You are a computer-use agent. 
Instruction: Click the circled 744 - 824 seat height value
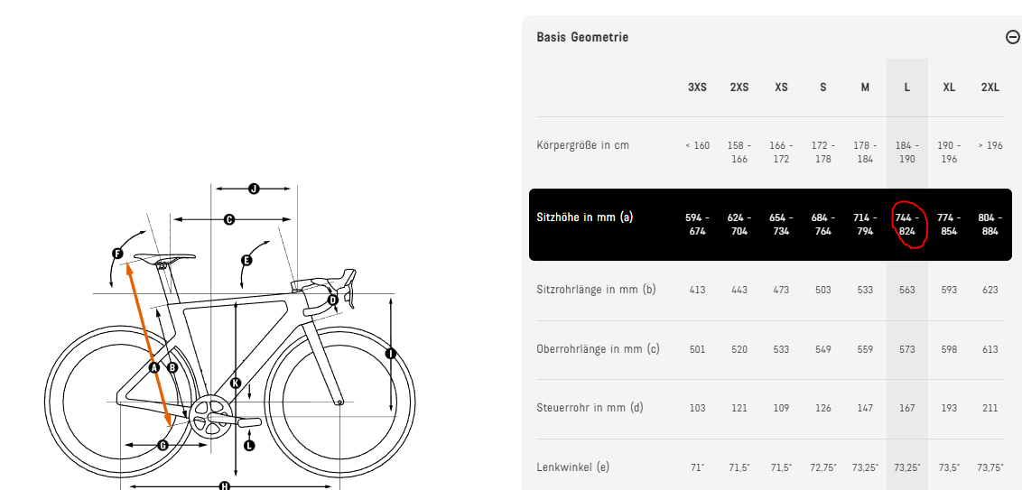pos(906,225)
